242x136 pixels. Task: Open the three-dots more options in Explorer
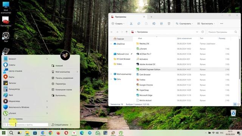click(222, 23)
